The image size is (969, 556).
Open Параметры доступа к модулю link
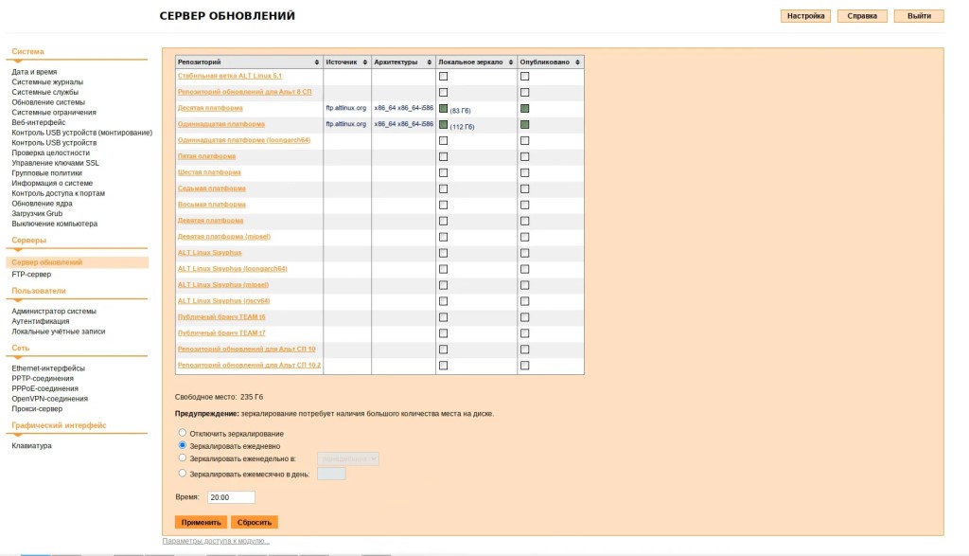click(x=216, y=541)
